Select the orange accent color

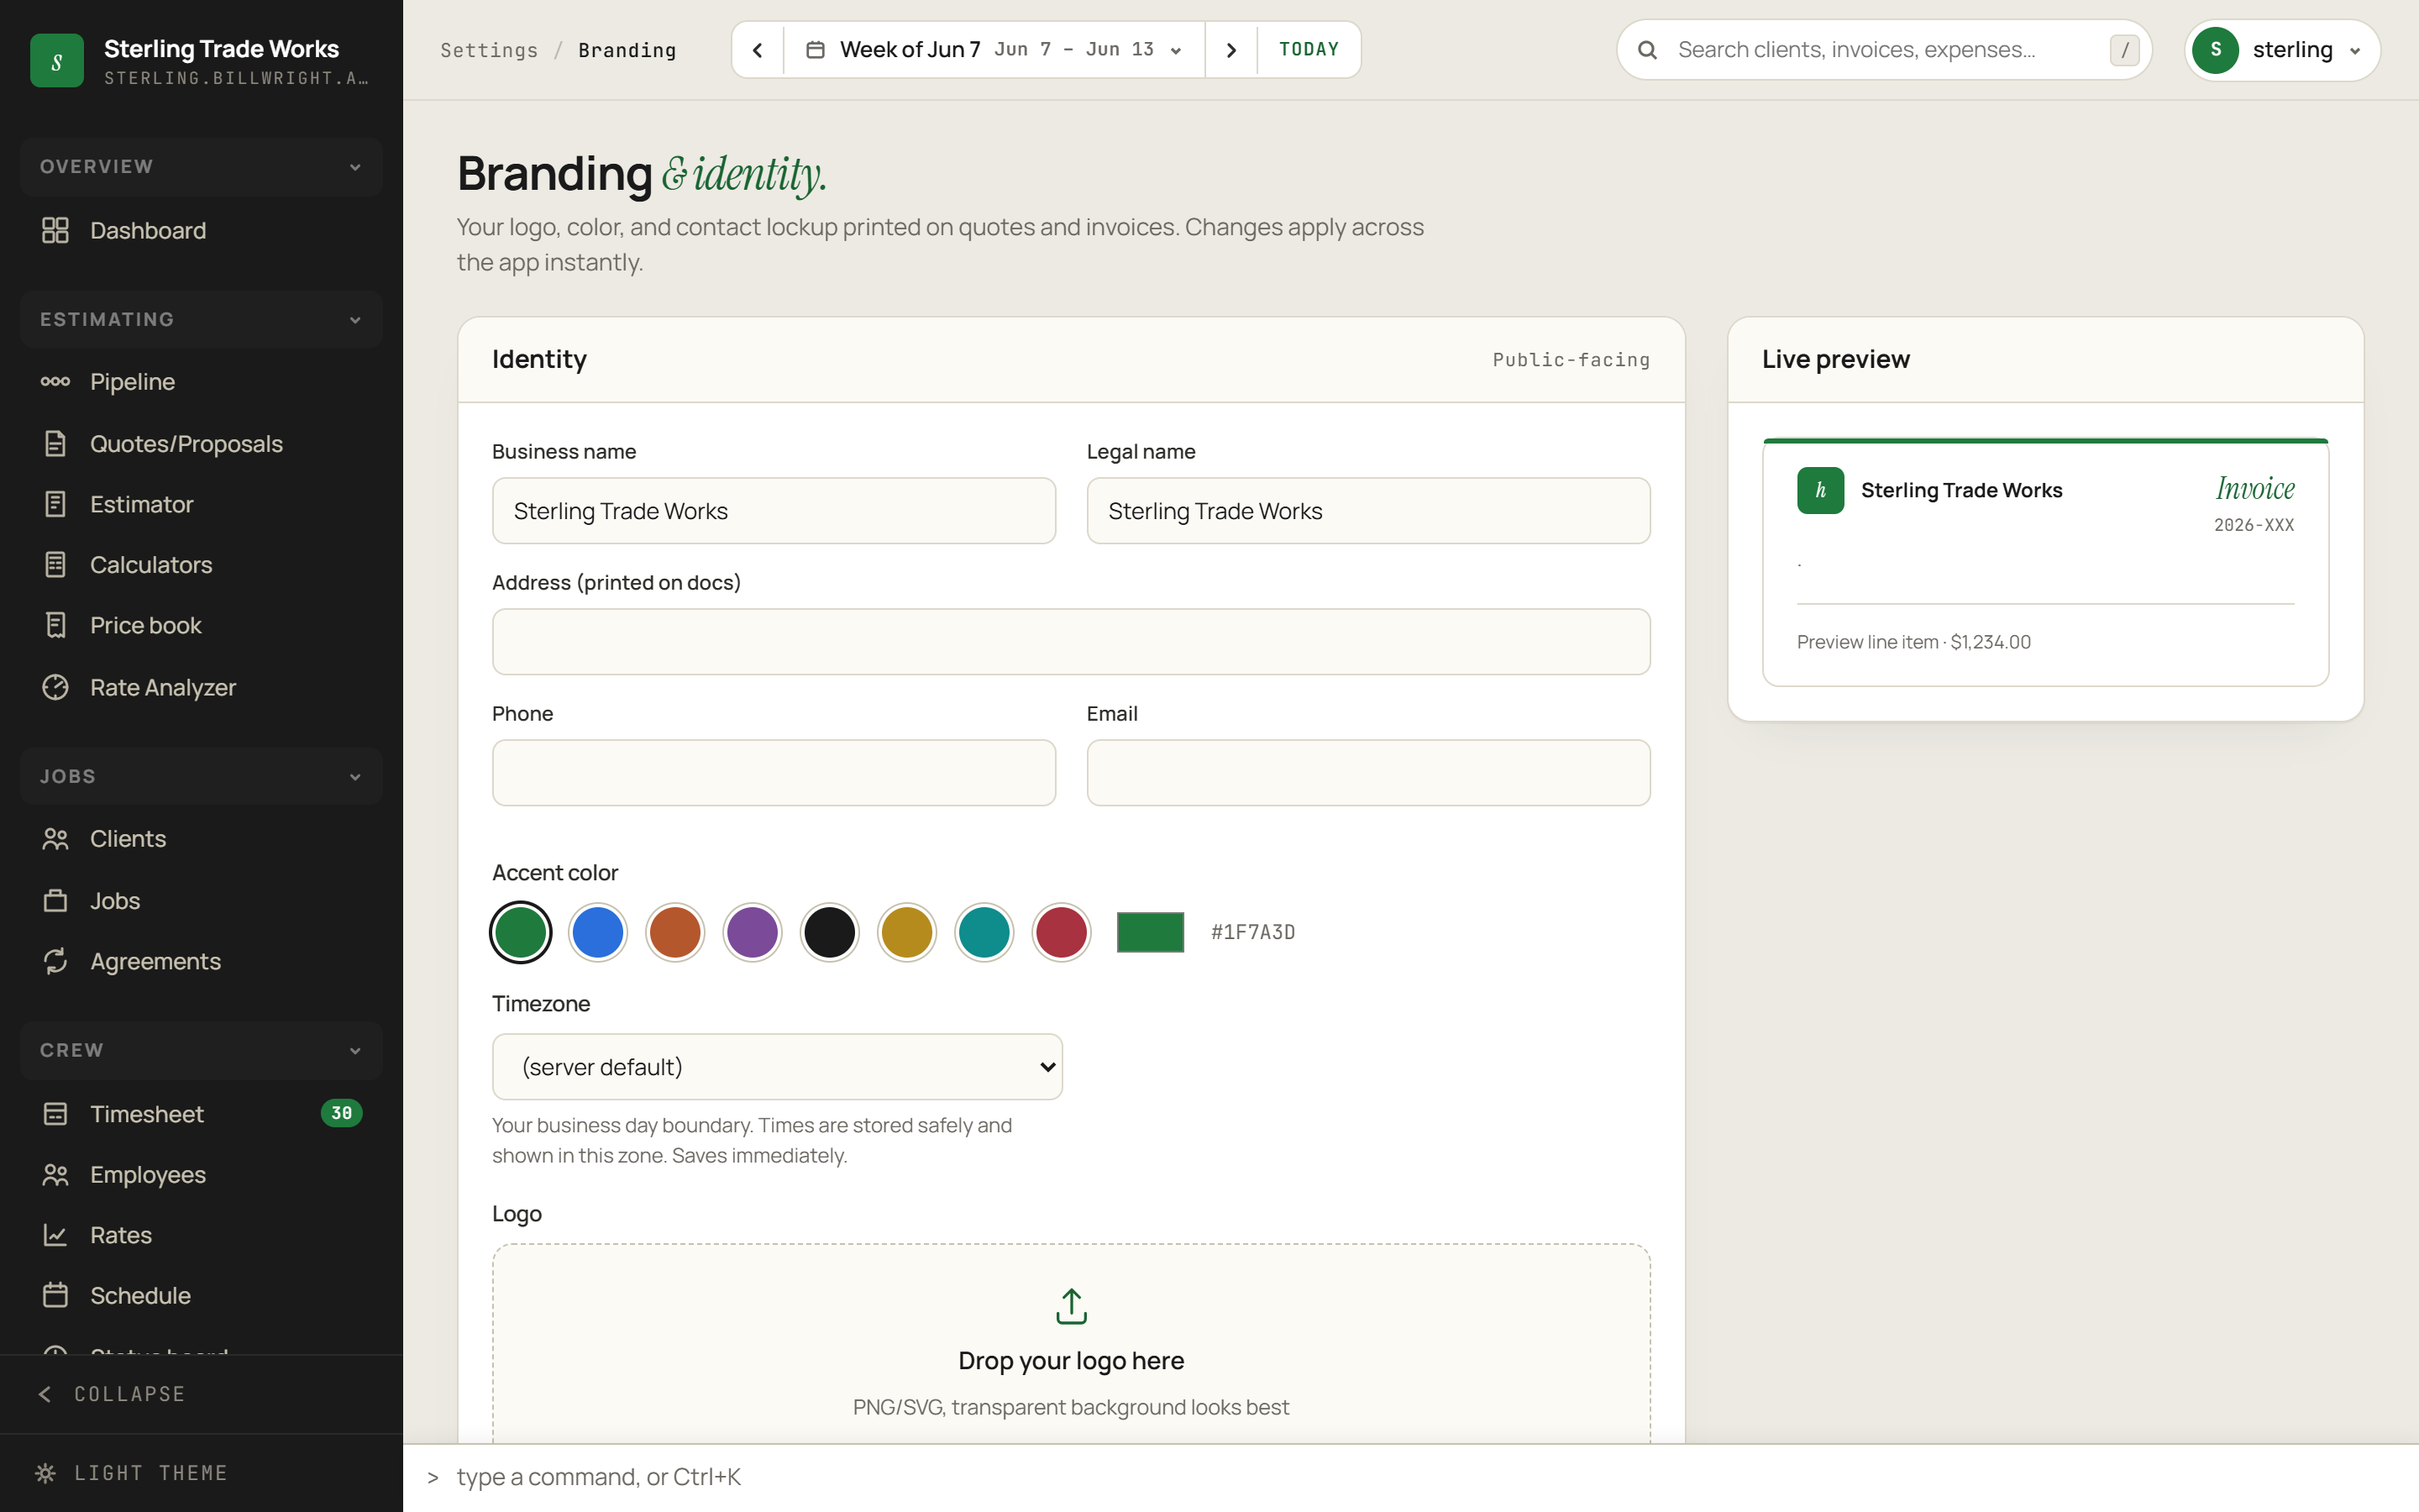[x=674, y=932]
